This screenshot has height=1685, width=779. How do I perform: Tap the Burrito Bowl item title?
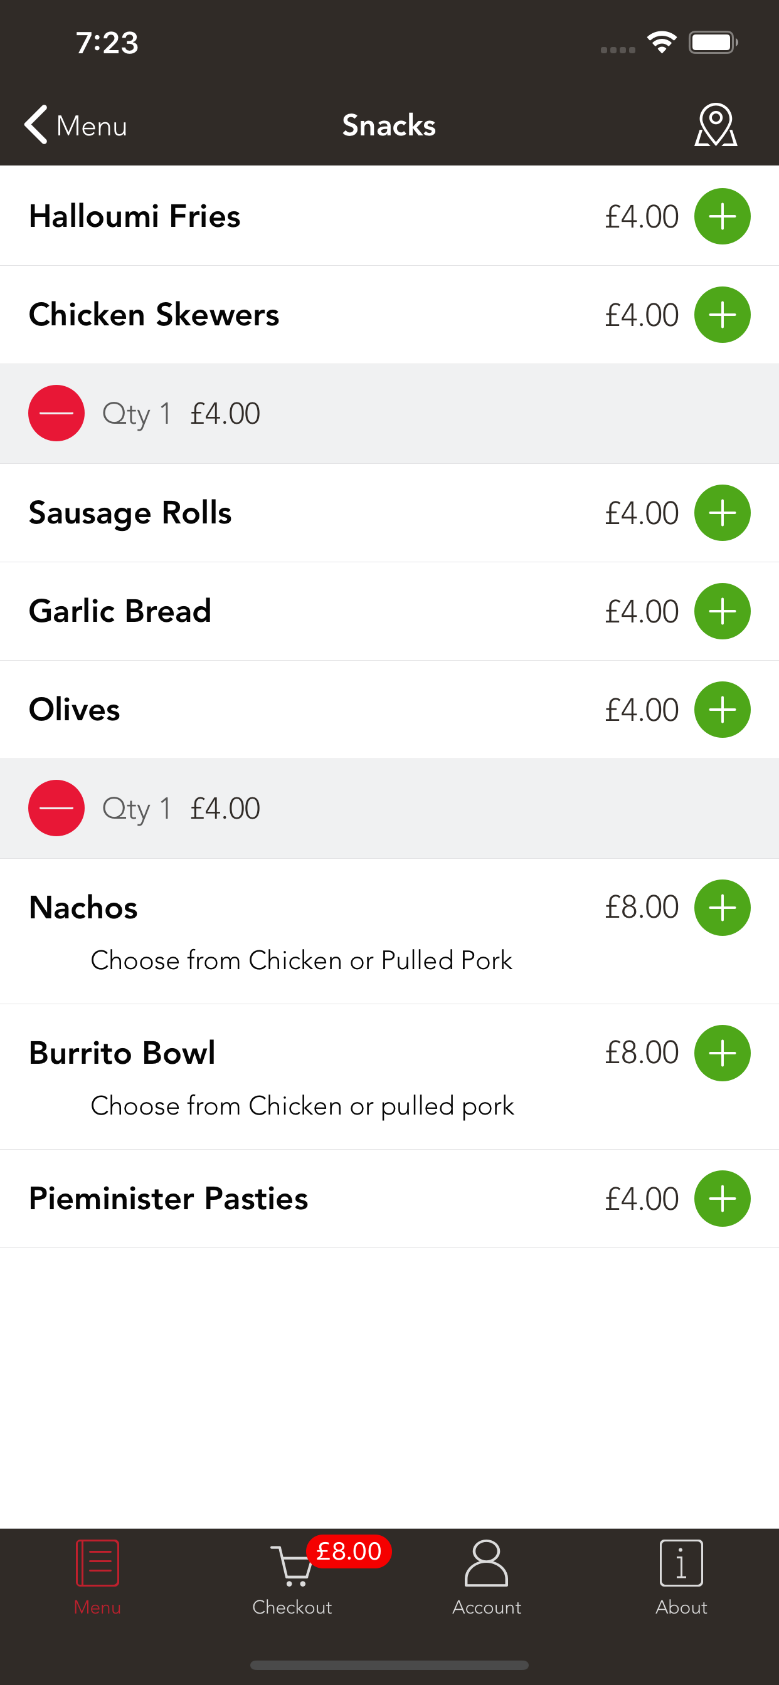[x=122, y=1053]
